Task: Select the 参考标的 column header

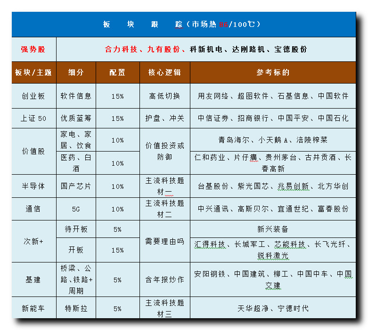Action: 273,73
